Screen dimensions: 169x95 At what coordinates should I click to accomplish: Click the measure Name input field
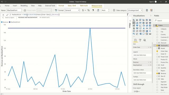(14, 10)
